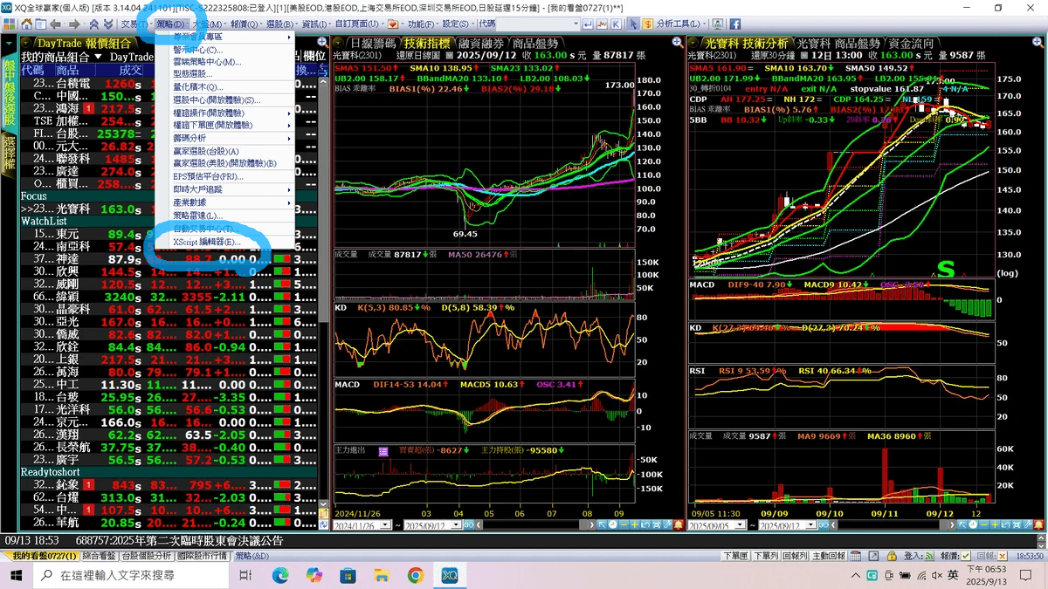Click the middle chart start date field 2024/11/26
Image resolution: width=1048 pixels, height=589 pixels.
point(362,525)
